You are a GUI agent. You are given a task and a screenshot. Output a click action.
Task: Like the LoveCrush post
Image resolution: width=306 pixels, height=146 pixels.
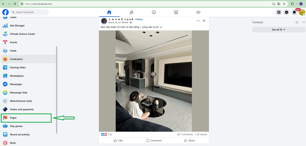click(x=118, y=140)
